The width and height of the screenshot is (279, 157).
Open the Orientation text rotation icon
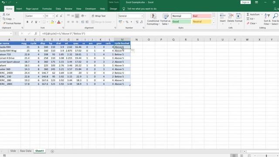(82, 16)
